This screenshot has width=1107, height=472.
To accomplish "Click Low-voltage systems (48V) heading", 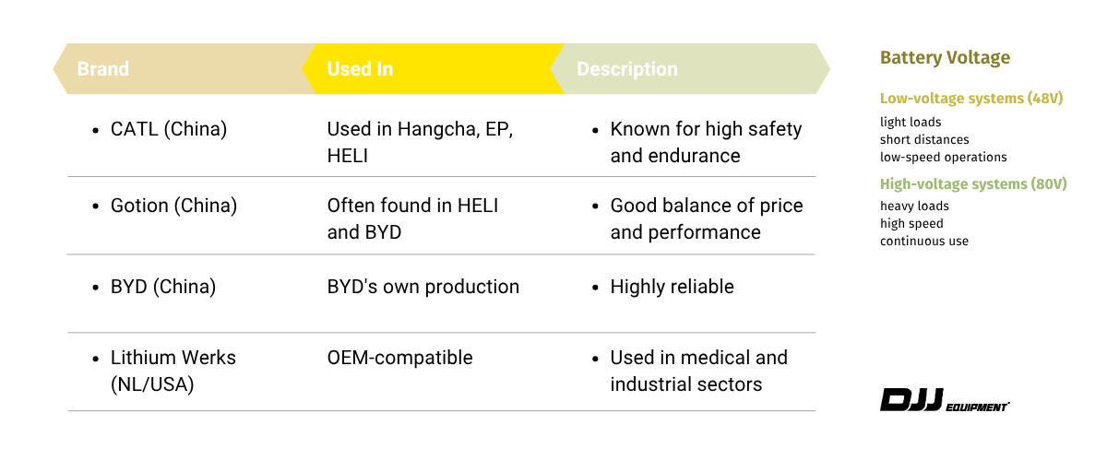I will [971, 99].
